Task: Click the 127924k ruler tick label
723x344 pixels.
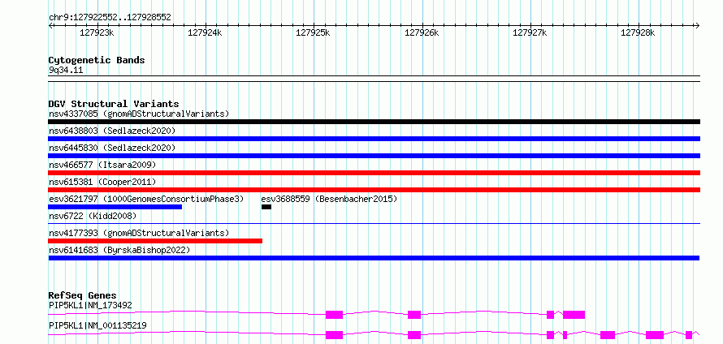Action: click(206, 32)
